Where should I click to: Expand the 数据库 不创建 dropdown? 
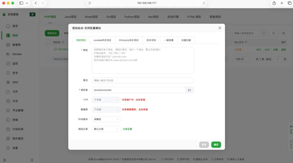[x=106, y=109]
